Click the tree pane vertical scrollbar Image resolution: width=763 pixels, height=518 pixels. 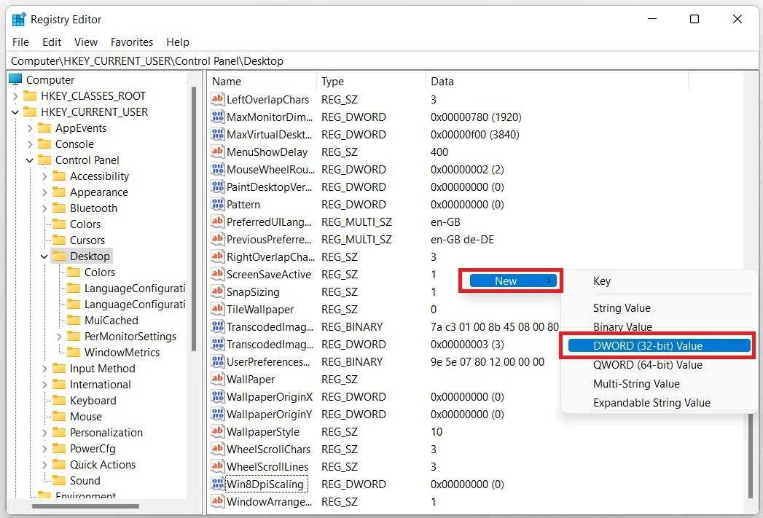[x=194, y=219]
